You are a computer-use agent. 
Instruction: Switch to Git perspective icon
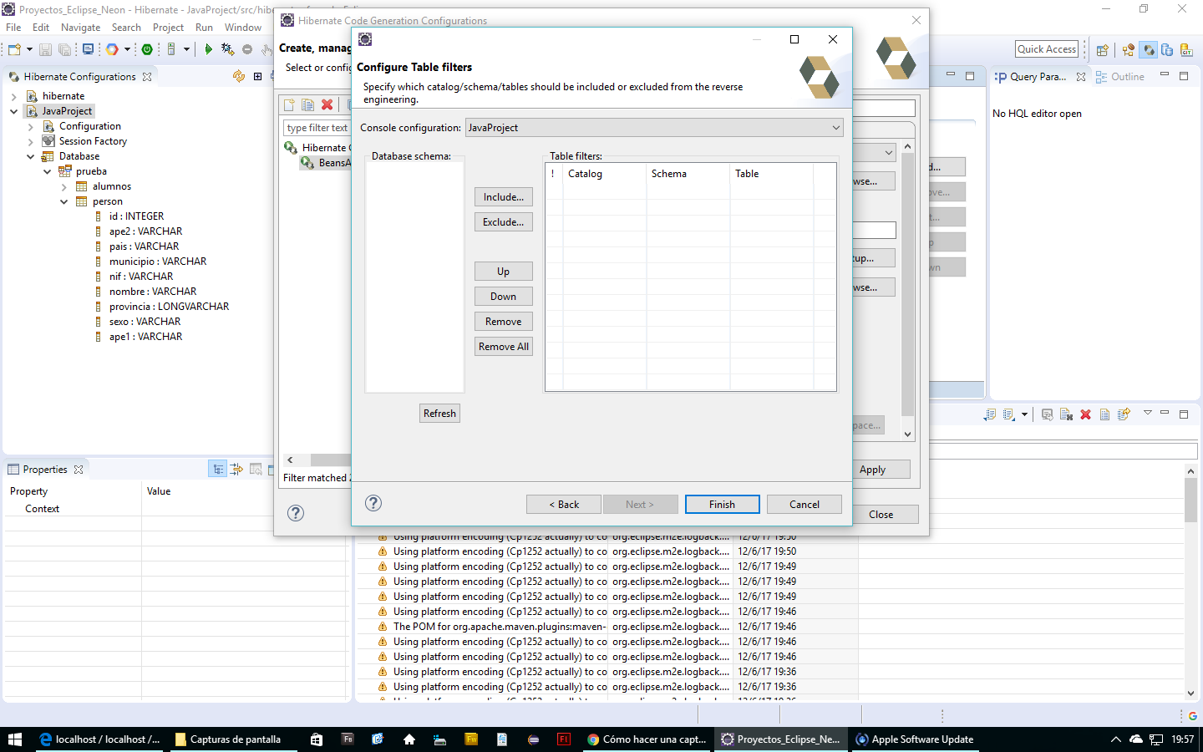tap(1186, 50)
